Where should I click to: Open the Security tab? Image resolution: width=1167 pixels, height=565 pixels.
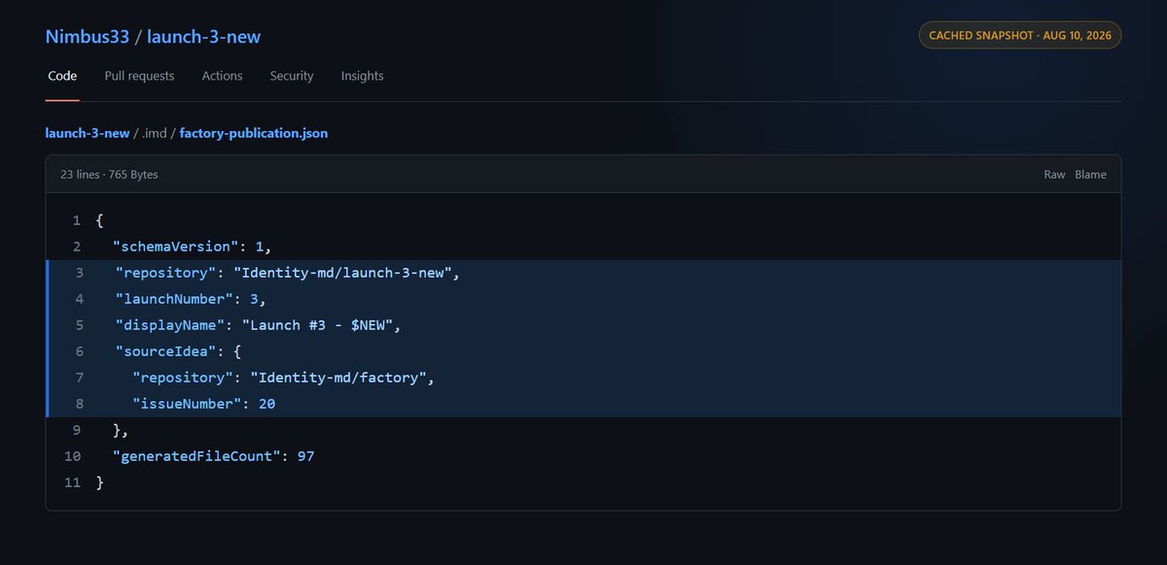(x=292, y=76)
